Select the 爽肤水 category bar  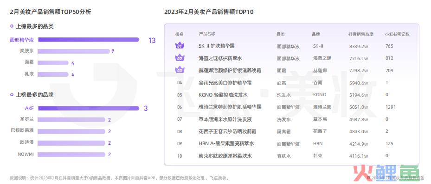74,51
